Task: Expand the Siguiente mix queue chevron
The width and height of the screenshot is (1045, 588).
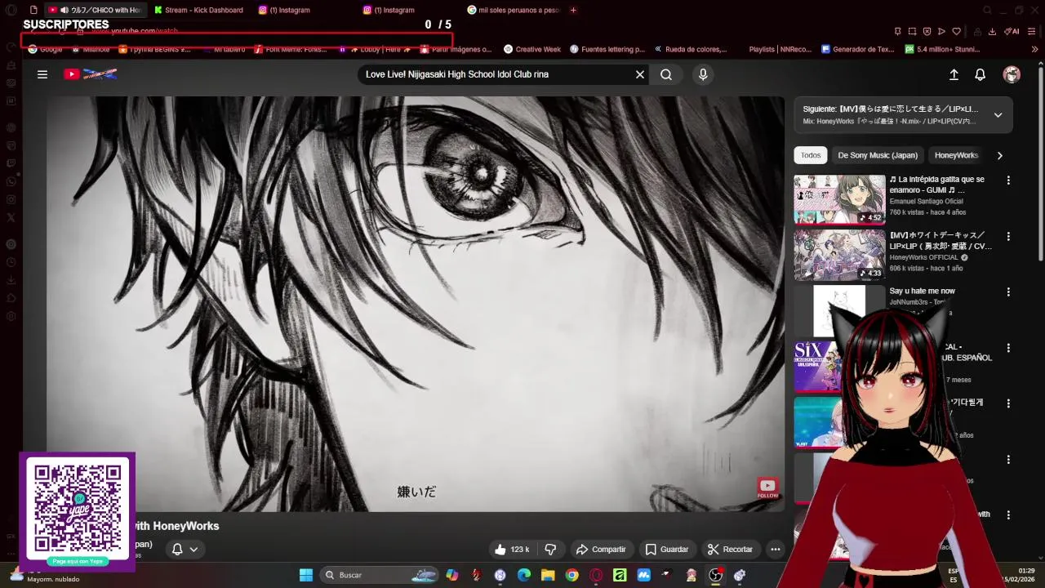Action: (x=998, y=115)
